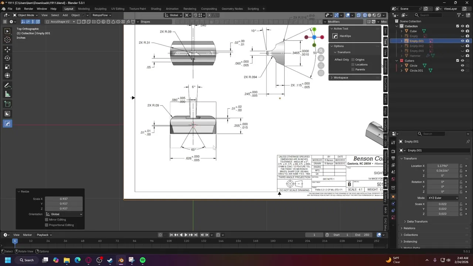This screenshot has width=473, height=266.
Task: Click the Scale X field in Resize panel
Action: 64,199
